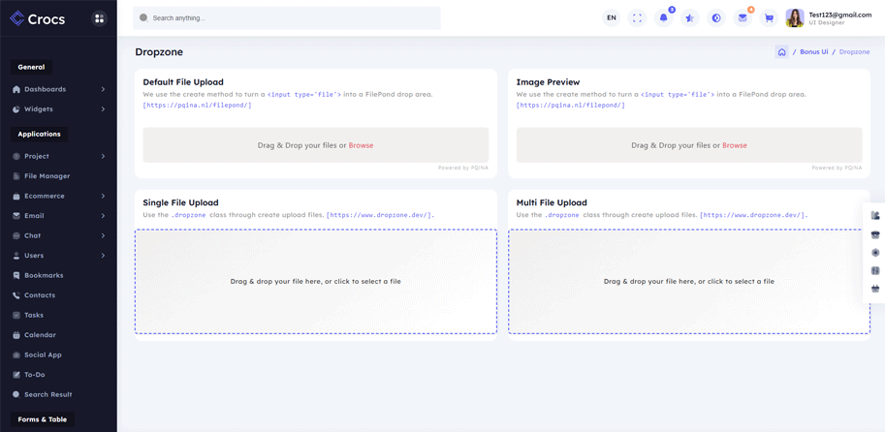
Task: Open the dropzone.dev link under Single File Upload
Action: point(379,215)
